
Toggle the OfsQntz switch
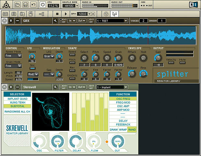[72, 78]
